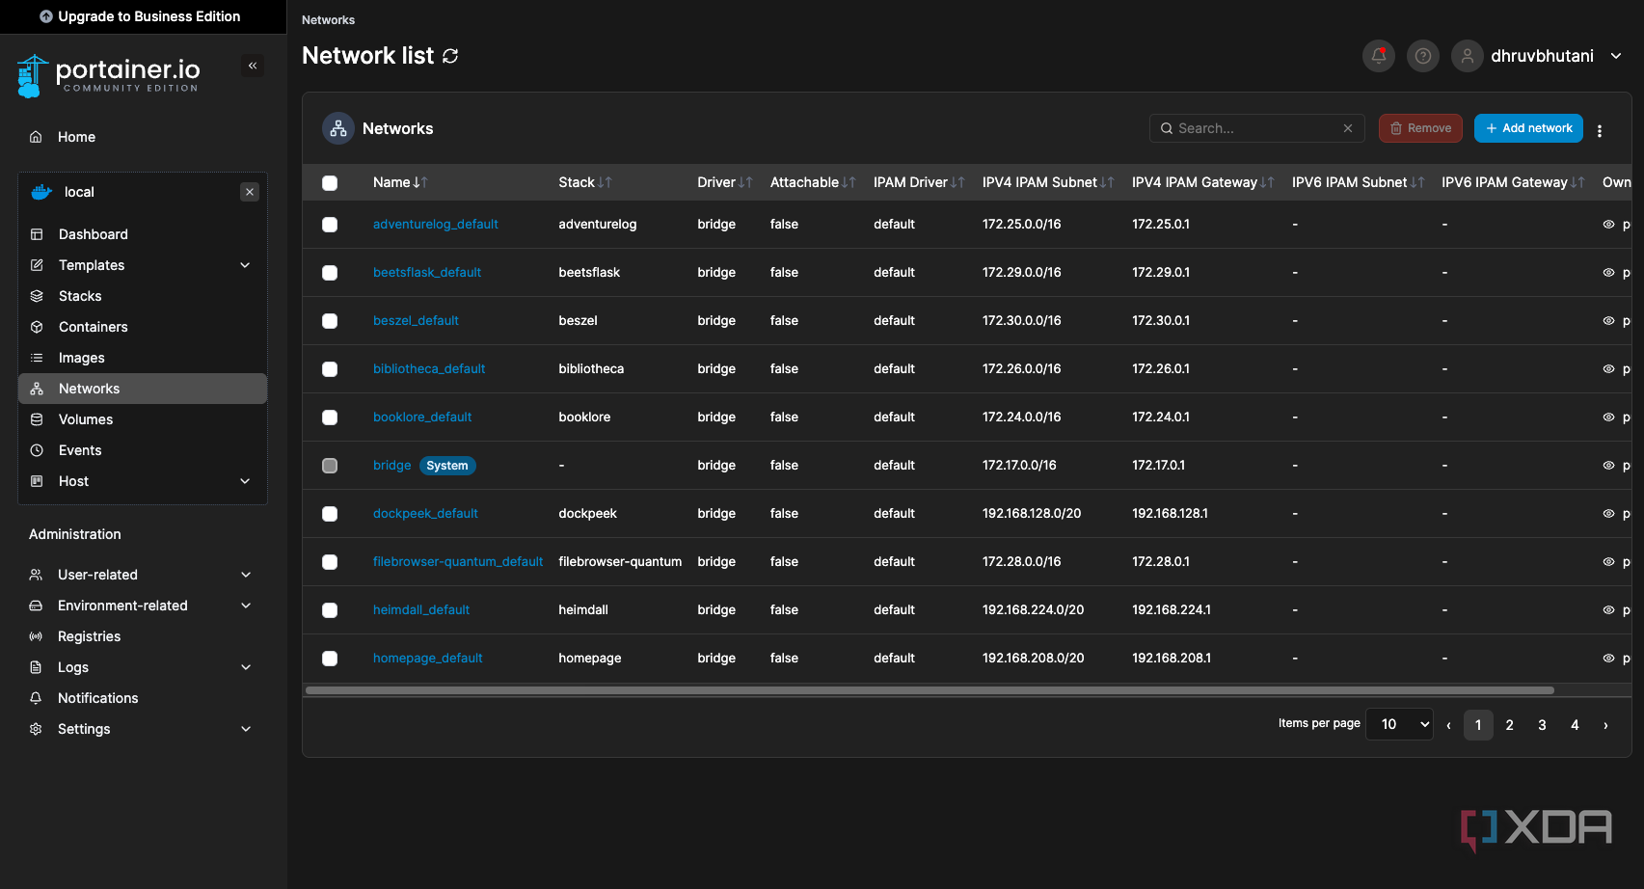Expand the Environment-related section

[x=246, y=606]
